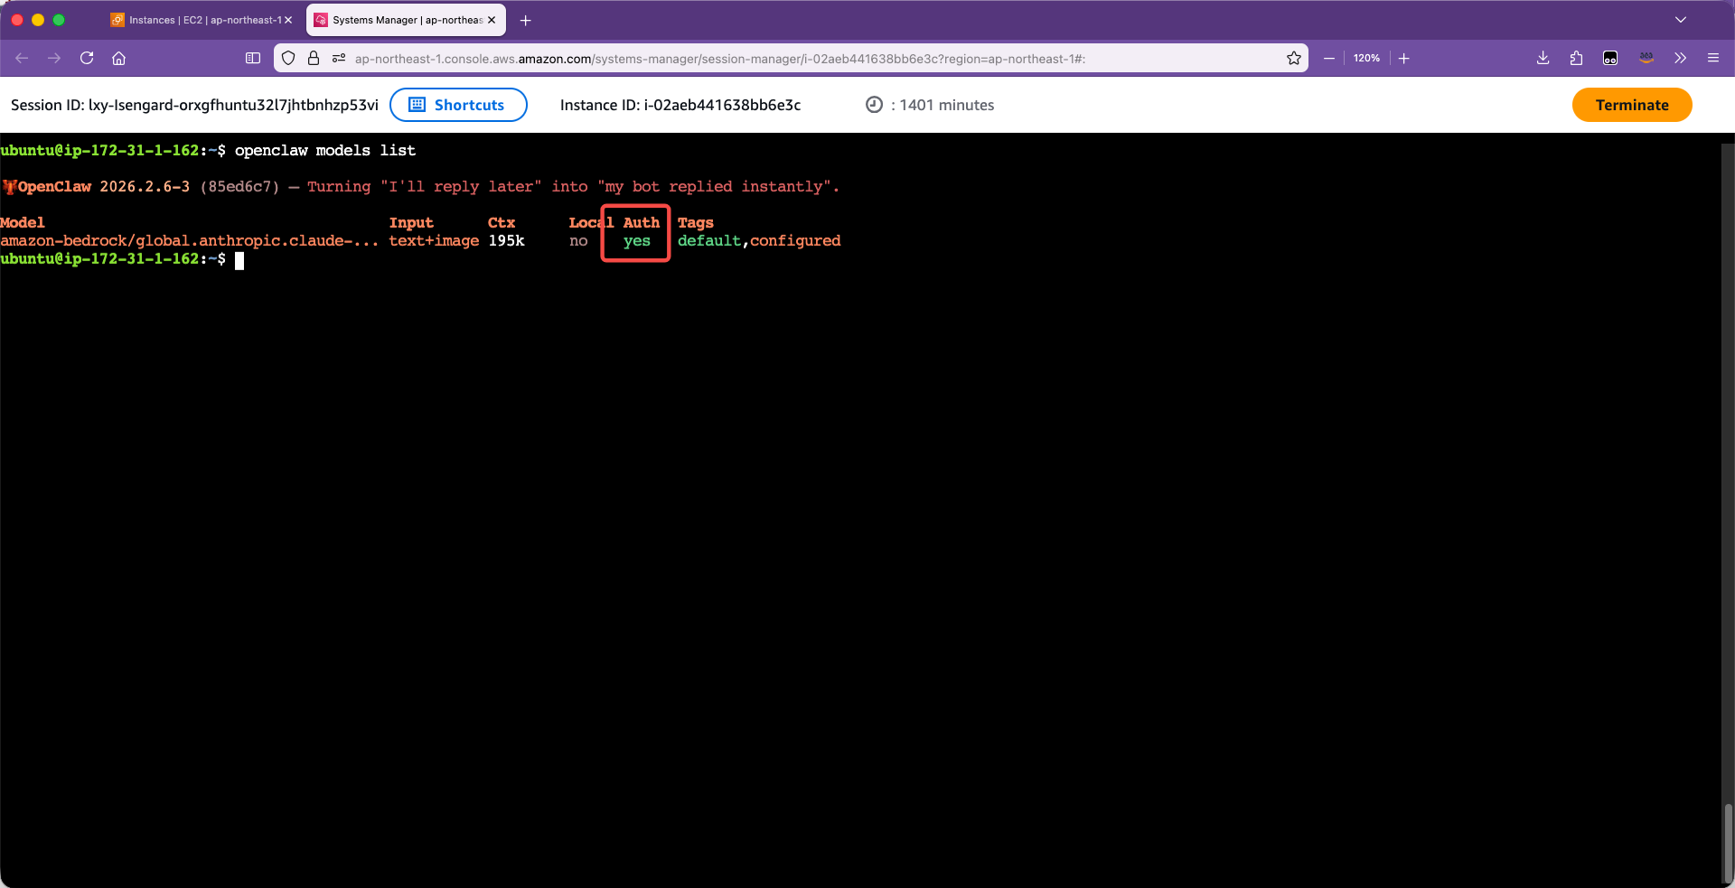This screenshot has width=1735, height=888.
Task: Reload the current page
Action: coord(87,58)
